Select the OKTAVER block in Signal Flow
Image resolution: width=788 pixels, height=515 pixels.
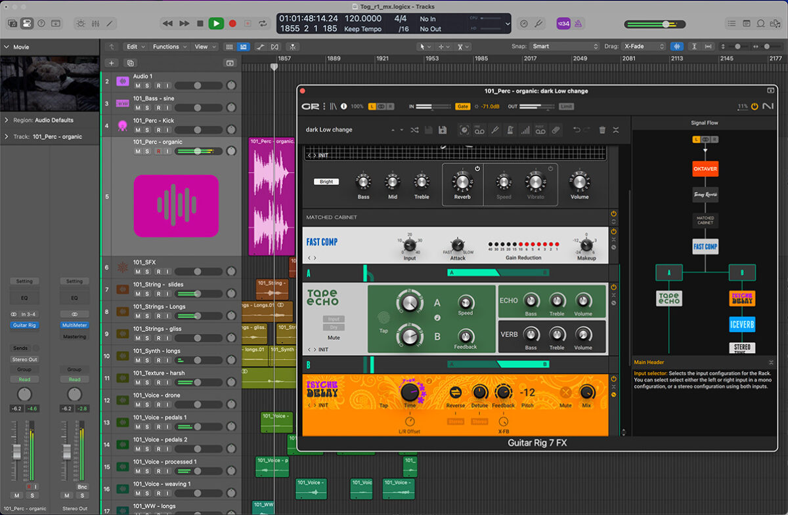[705, 169]
